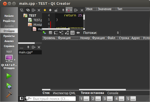Click the Уровень column header
Viewport: 150px width, 102px height.
(49, 38)
